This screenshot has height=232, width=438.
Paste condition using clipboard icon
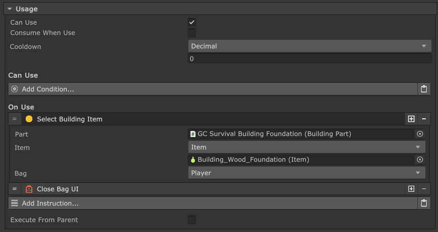(424, 89)
